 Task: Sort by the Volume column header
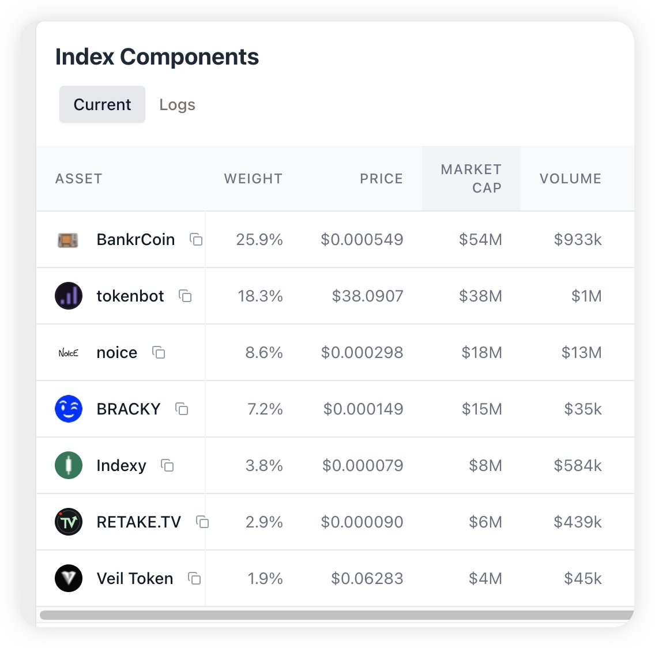click(570, 179)
